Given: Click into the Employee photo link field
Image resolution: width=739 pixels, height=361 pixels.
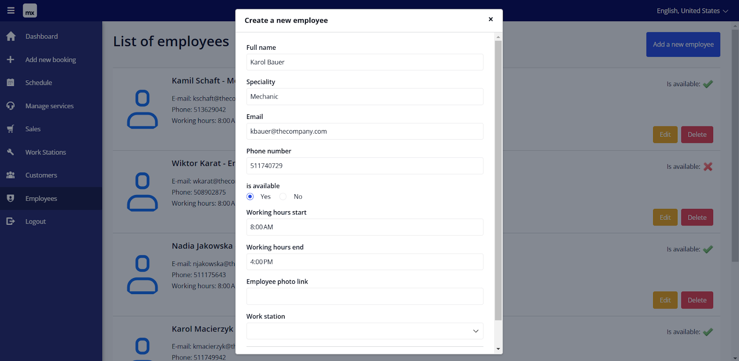Looking at the screenshot, I should pyautogui.click(x=364, y=296).
